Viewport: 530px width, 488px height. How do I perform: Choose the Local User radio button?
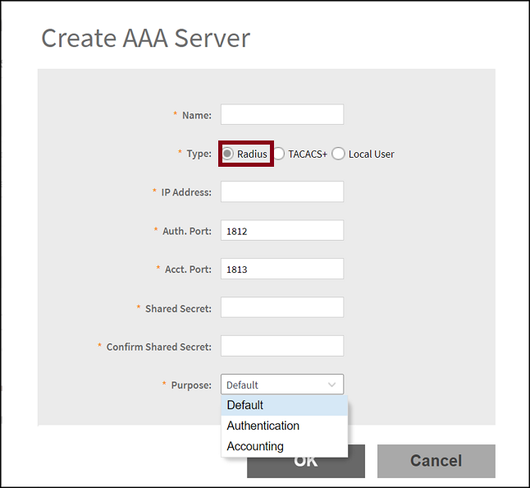(x=338, y=154)
